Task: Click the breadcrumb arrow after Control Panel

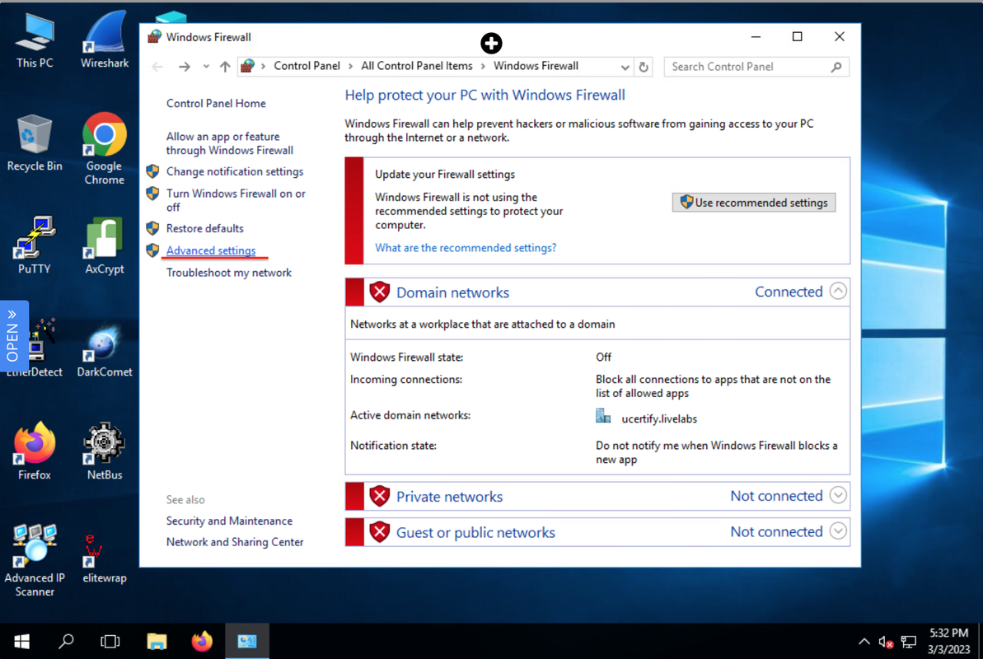Action: click(x=350, y=66)
